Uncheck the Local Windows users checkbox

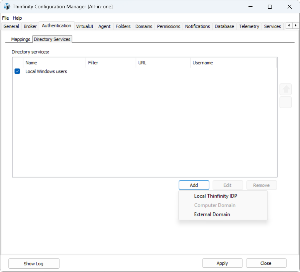(x=17, y=71)
